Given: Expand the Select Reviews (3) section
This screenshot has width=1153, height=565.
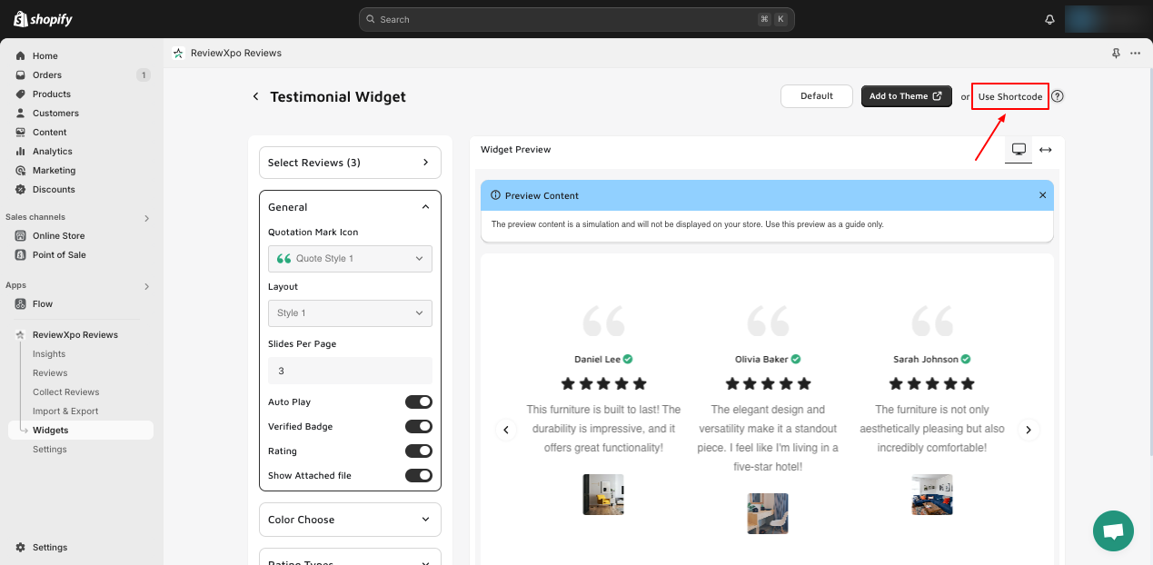Looking at the screenshot, I should pos(350,163).
